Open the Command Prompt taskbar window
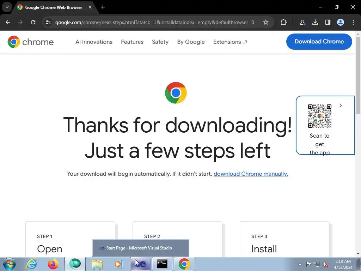This screenshot has height=271, width=361. tap(162, 264)
